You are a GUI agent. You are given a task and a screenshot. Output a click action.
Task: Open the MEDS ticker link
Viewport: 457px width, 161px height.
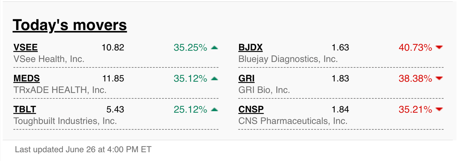pos(26,79)
